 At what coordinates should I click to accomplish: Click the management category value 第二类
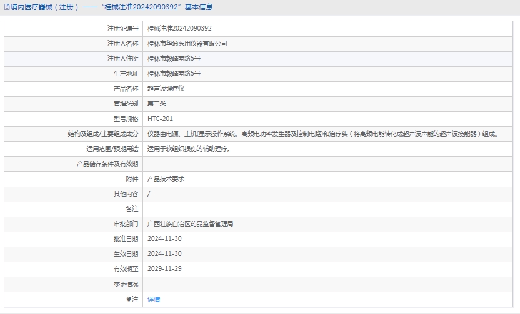(157, 104)
